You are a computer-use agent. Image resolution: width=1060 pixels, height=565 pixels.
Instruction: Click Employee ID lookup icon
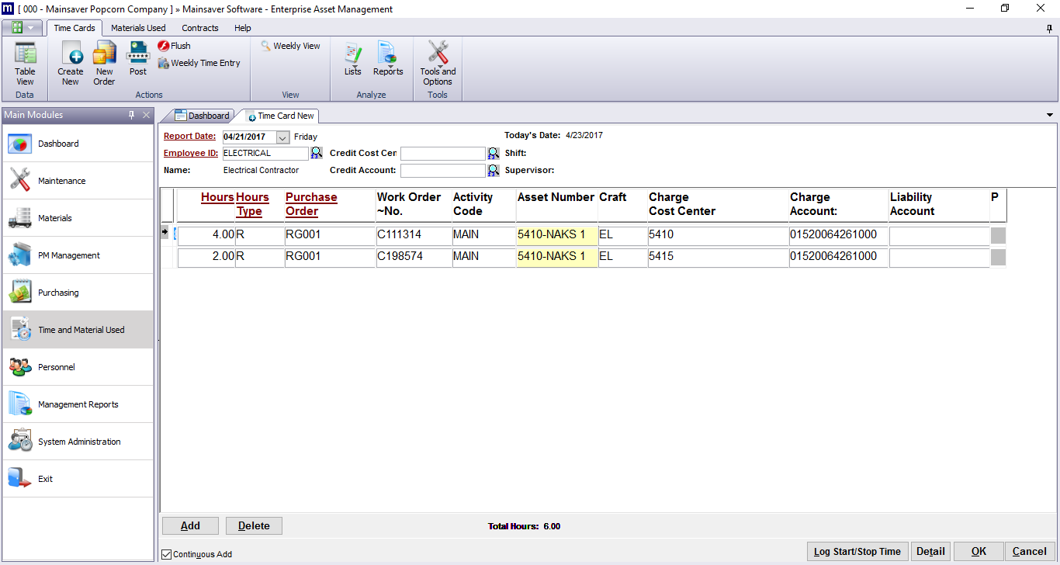click(x=317, y=153)
